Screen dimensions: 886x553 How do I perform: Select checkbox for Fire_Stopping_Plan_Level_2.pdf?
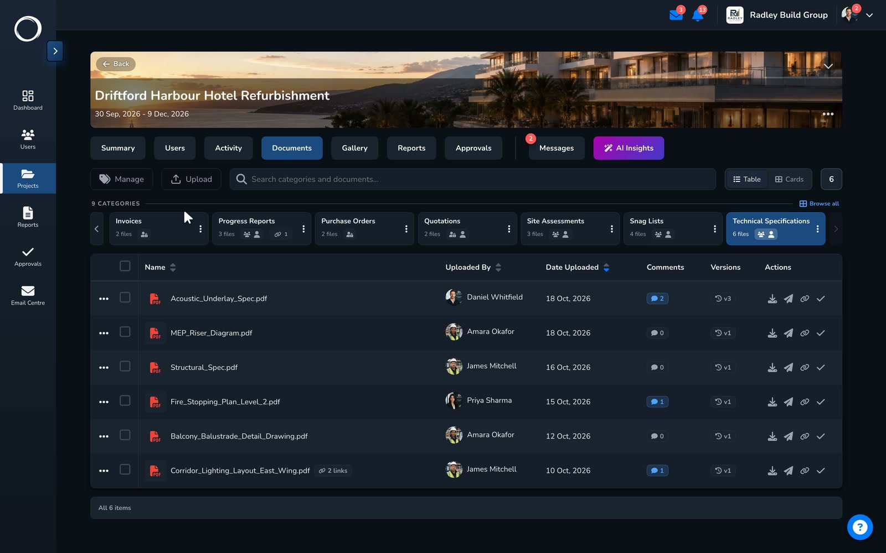(x=125, y=400)
